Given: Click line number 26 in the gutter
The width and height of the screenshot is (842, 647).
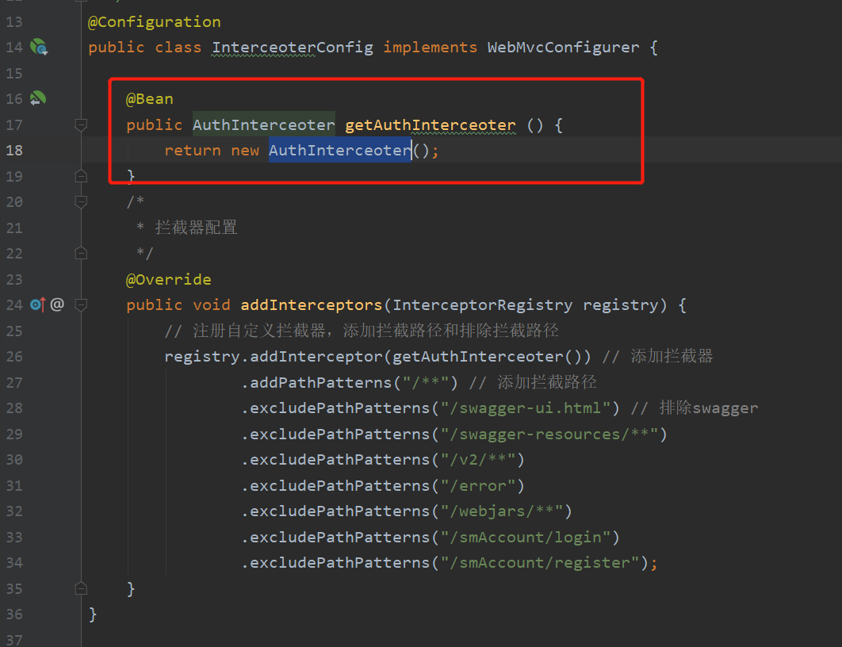Looking at the screenshot, I should (x=14, y=357).
